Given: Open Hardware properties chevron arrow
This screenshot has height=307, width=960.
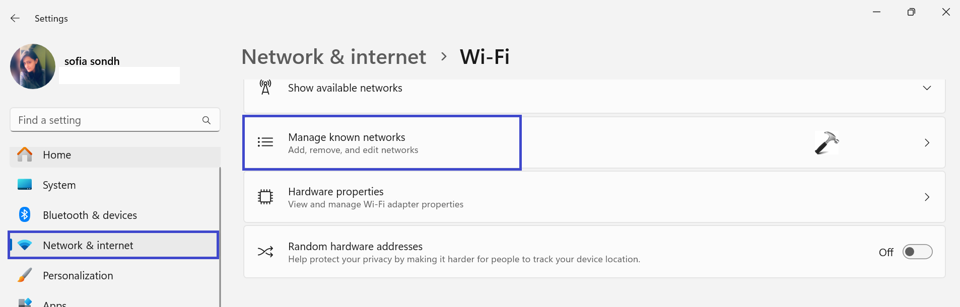Looking at the screenshot, I should click(927, 197).
